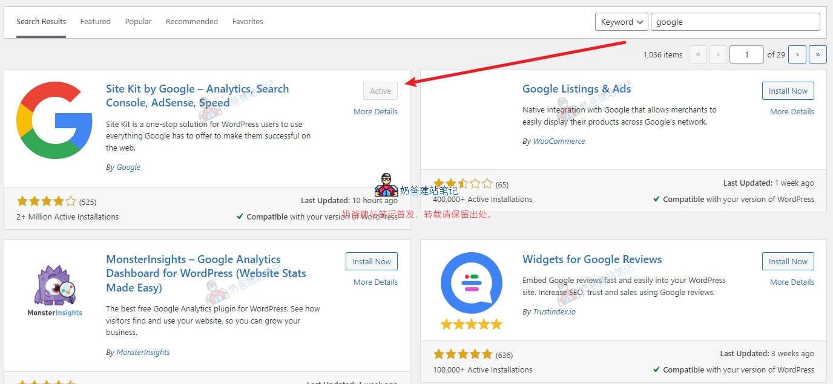
Task: Install the MonsterInsights plugin
Action: 371,261
